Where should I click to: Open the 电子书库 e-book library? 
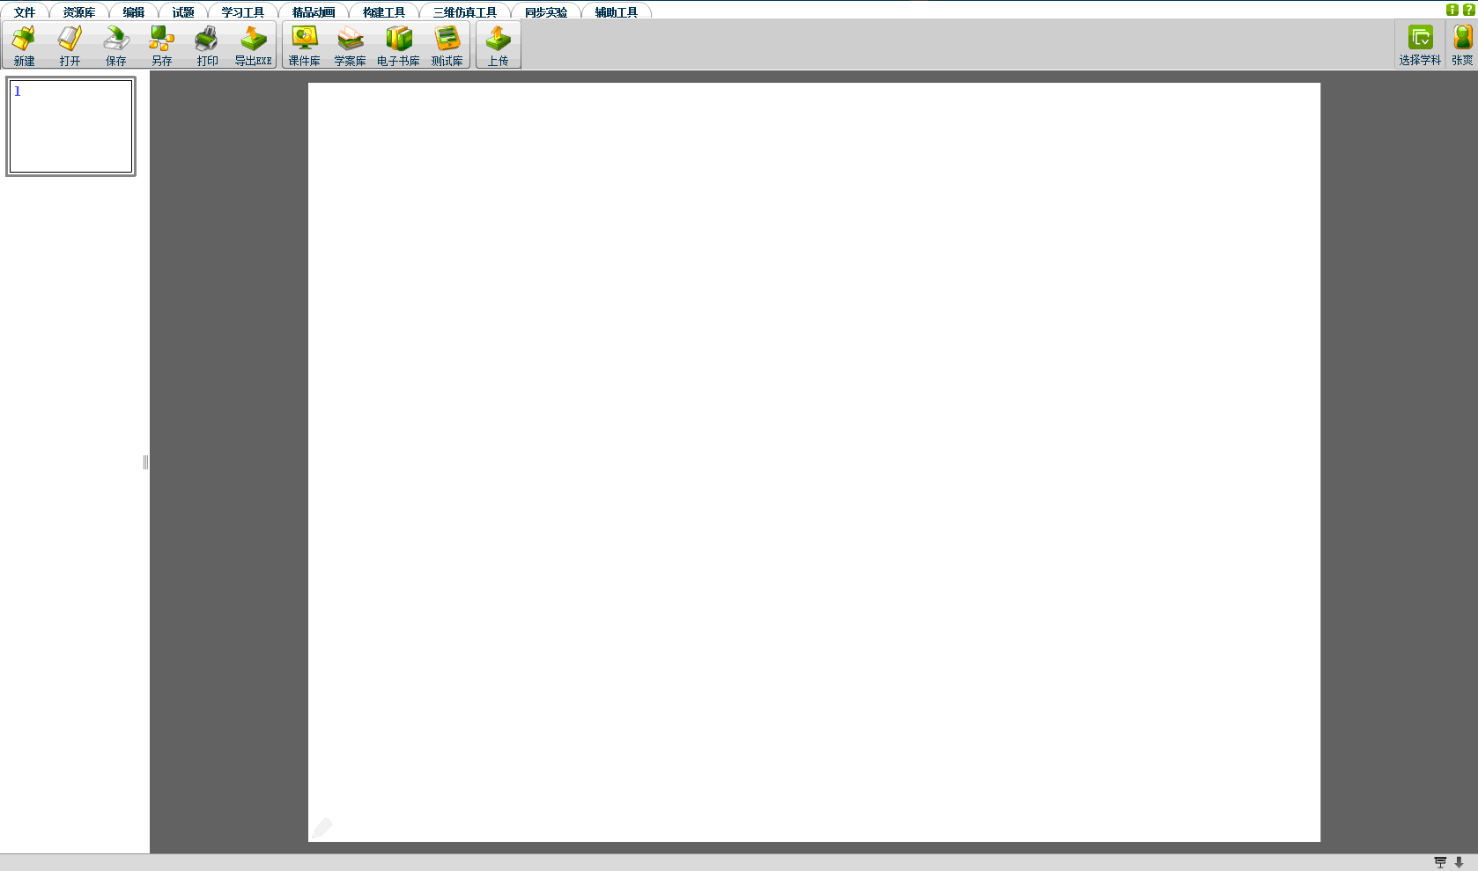pyautogui.click(x=398, y=45)
